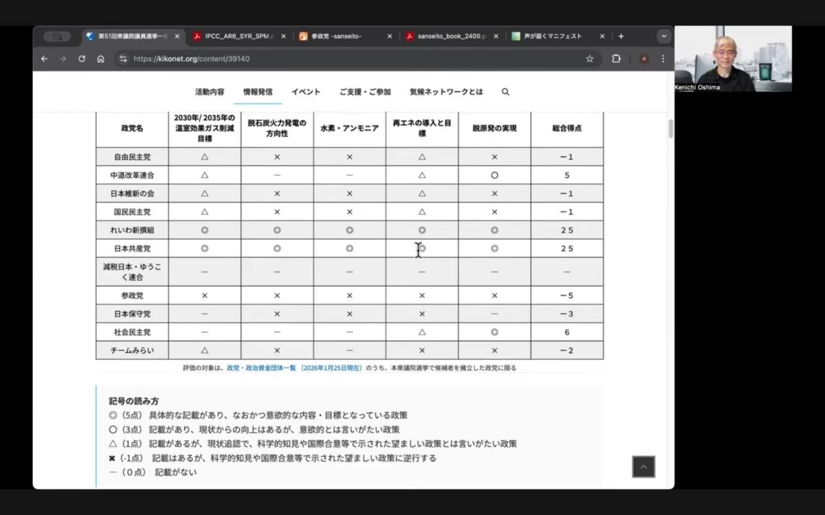Go to the browser home page
This screenshot has height=515, width=825.
[100, 59]
